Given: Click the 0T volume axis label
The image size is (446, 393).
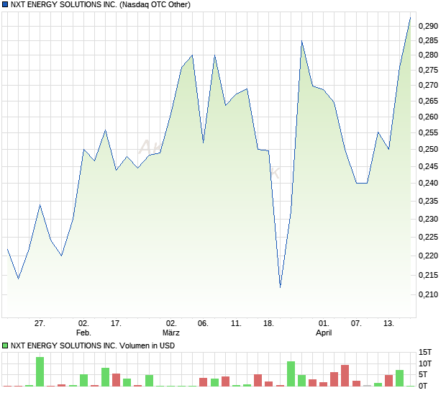Looking at the screenshot, I should [423, 386].
